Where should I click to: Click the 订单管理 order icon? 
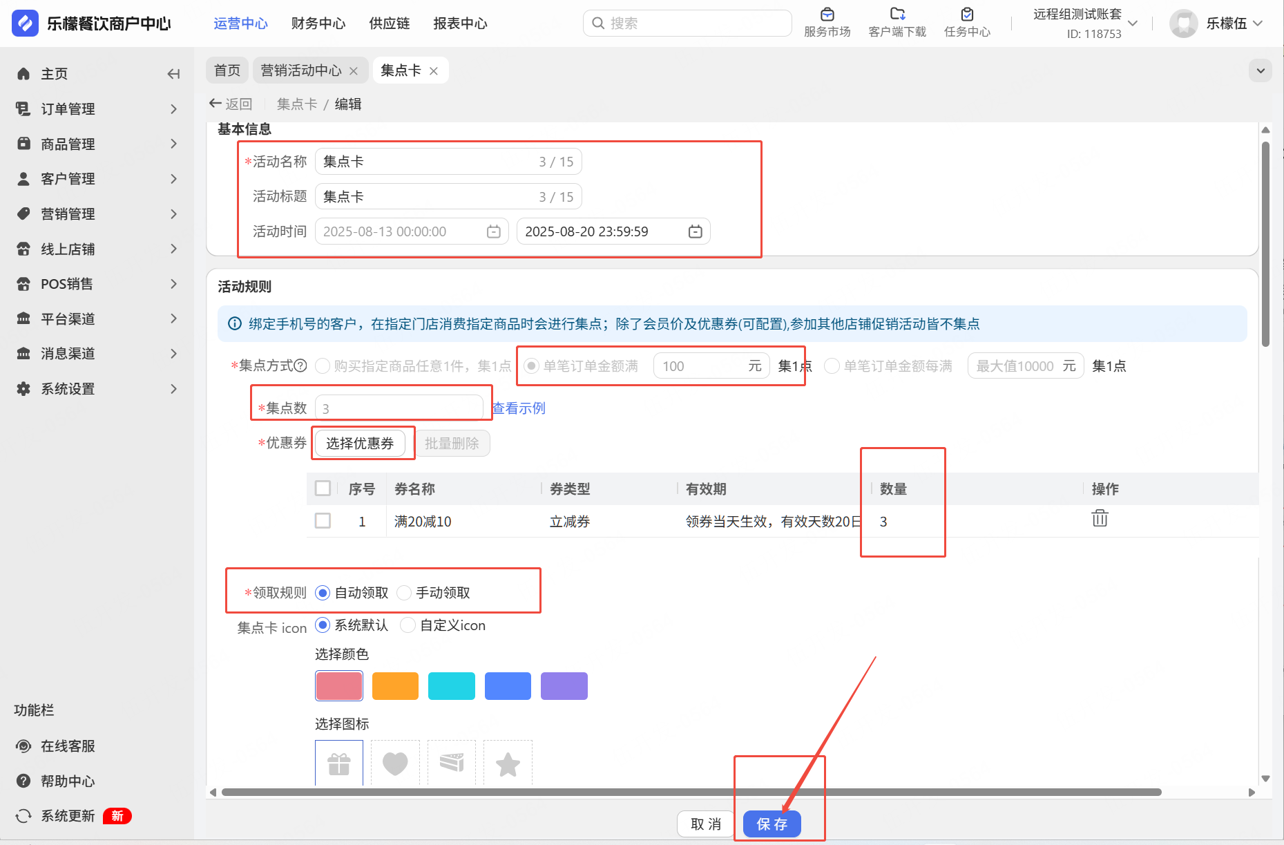pos(23,108)
